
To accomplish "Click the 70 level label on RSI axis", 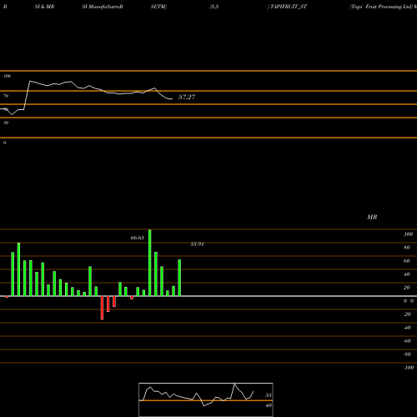I will (x=6, y=96).
